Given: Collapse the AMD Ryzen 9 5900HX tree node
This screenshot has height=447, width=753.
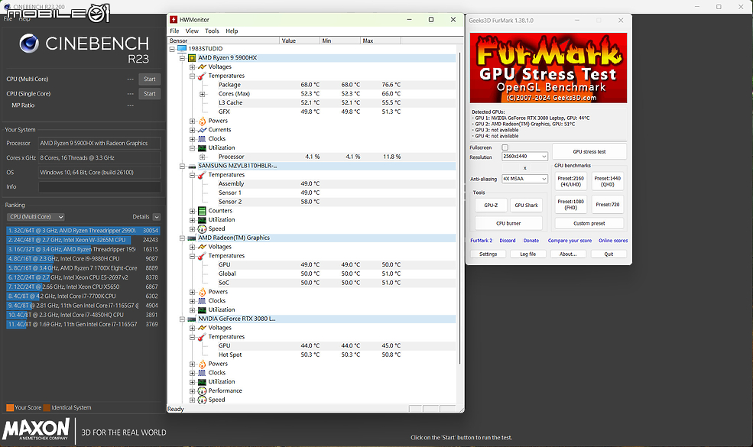Looking at the screenshot, I should (x=182, y=58).
